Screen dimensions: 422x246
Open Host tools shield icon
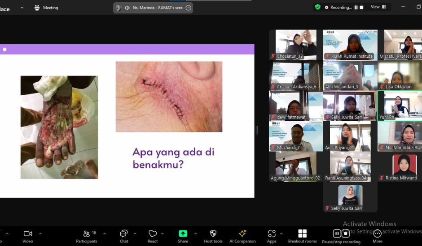pyautogui.click(x=213, y=233)
